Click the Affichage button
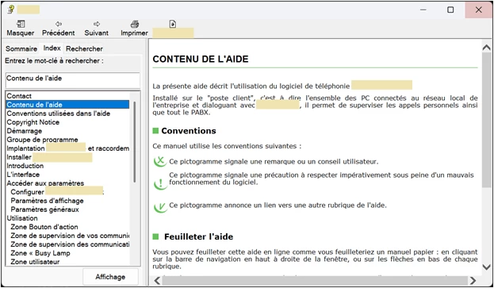 coord(110,277)
